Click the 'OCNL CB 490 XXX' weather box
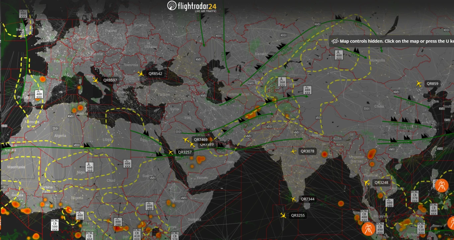454x240 pixels. click(380, 228)
